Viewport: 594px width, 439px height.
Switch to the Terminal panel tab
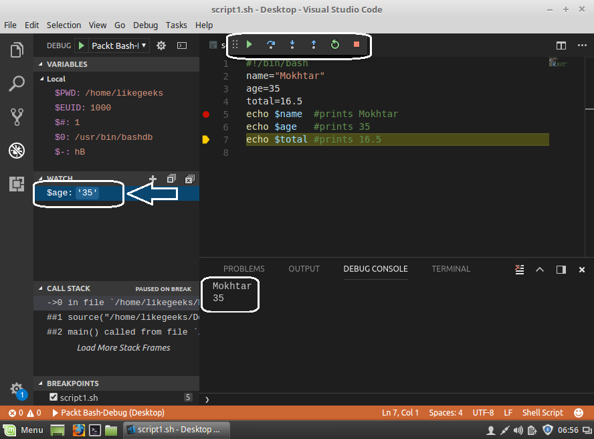(451, 269)
